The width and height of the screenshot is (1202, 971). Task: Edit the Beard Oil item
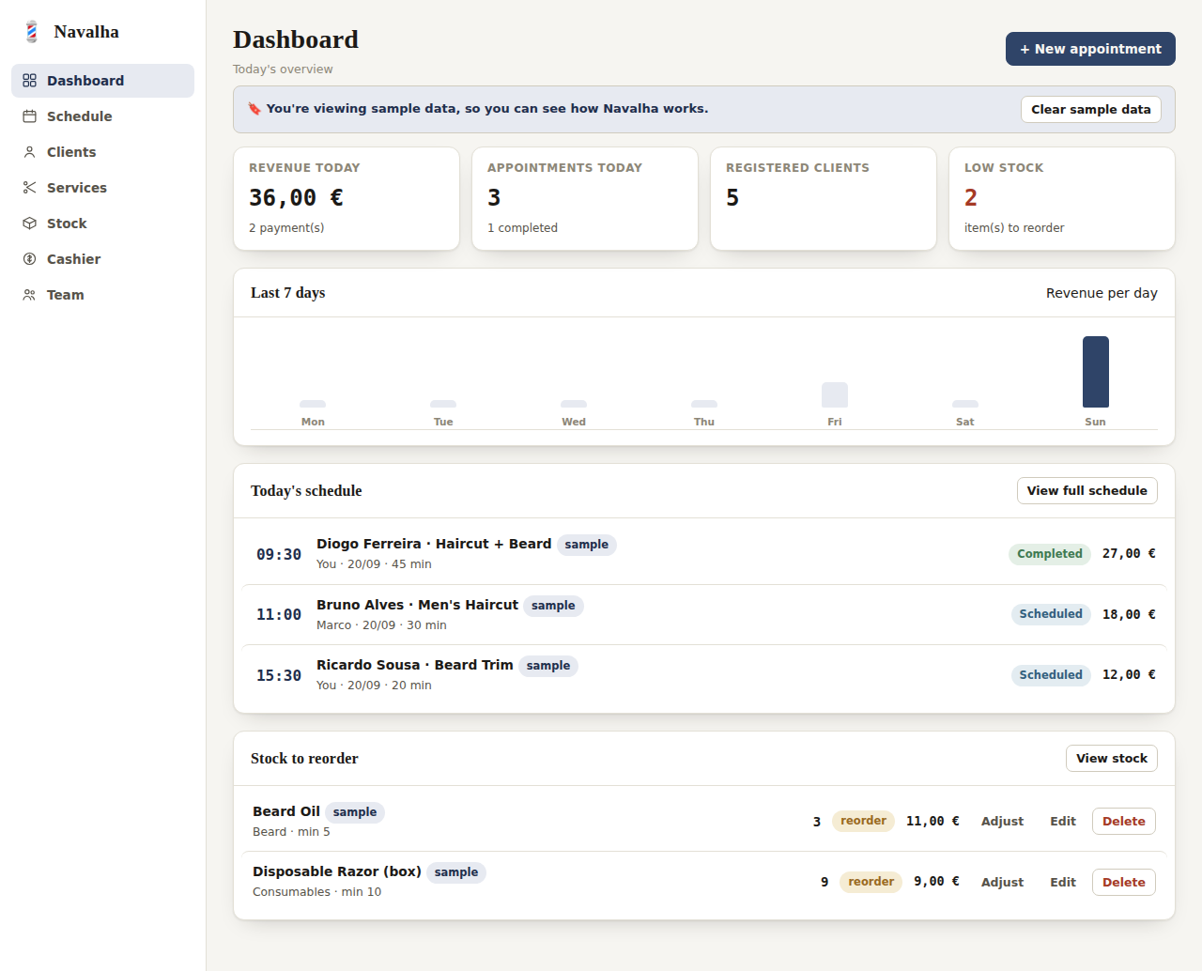point(1063,821)
